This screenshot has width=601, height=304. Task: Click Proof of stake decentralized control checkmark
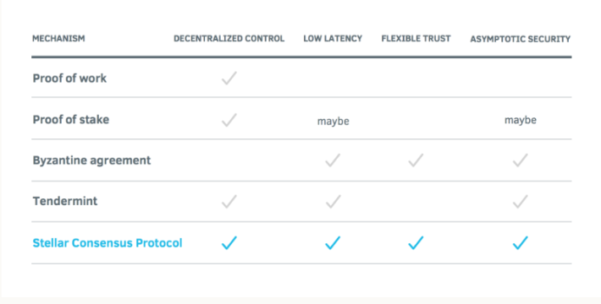229,120
